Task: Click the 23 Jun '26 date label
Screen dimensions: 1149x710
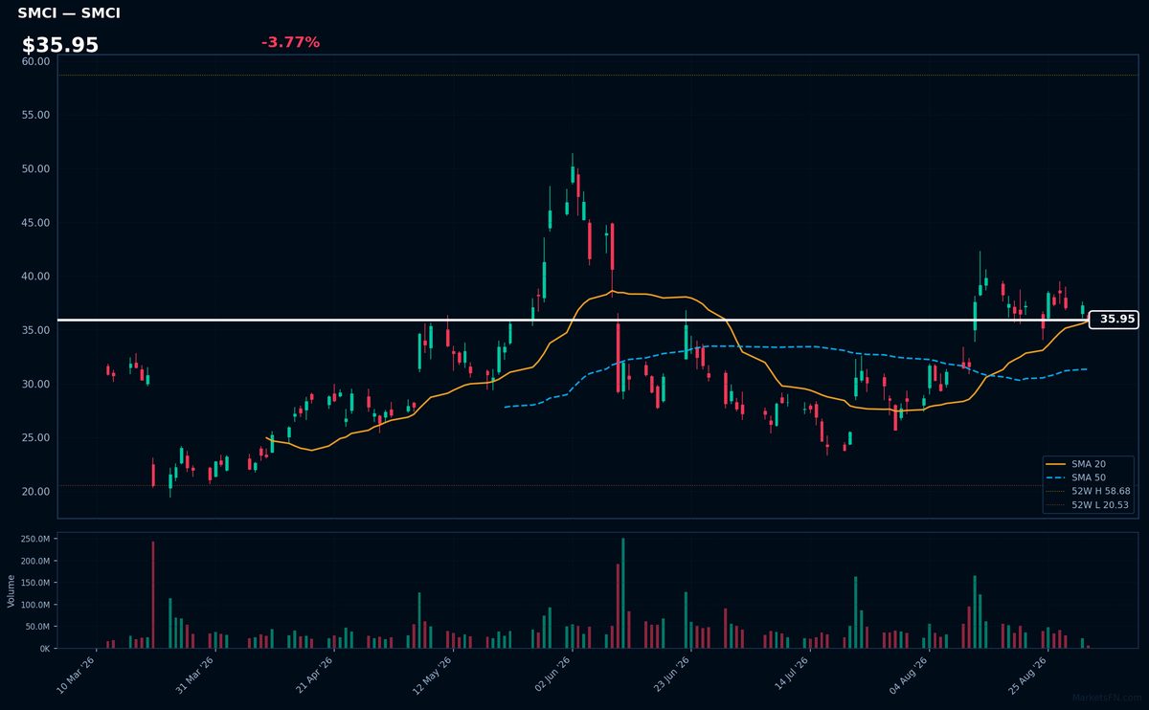Action: [x=671, y=676]
